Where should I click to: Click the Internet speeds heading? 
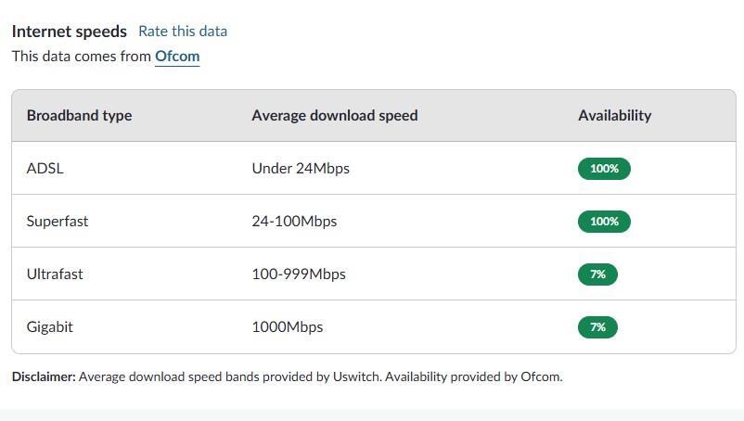coord(70,32)
